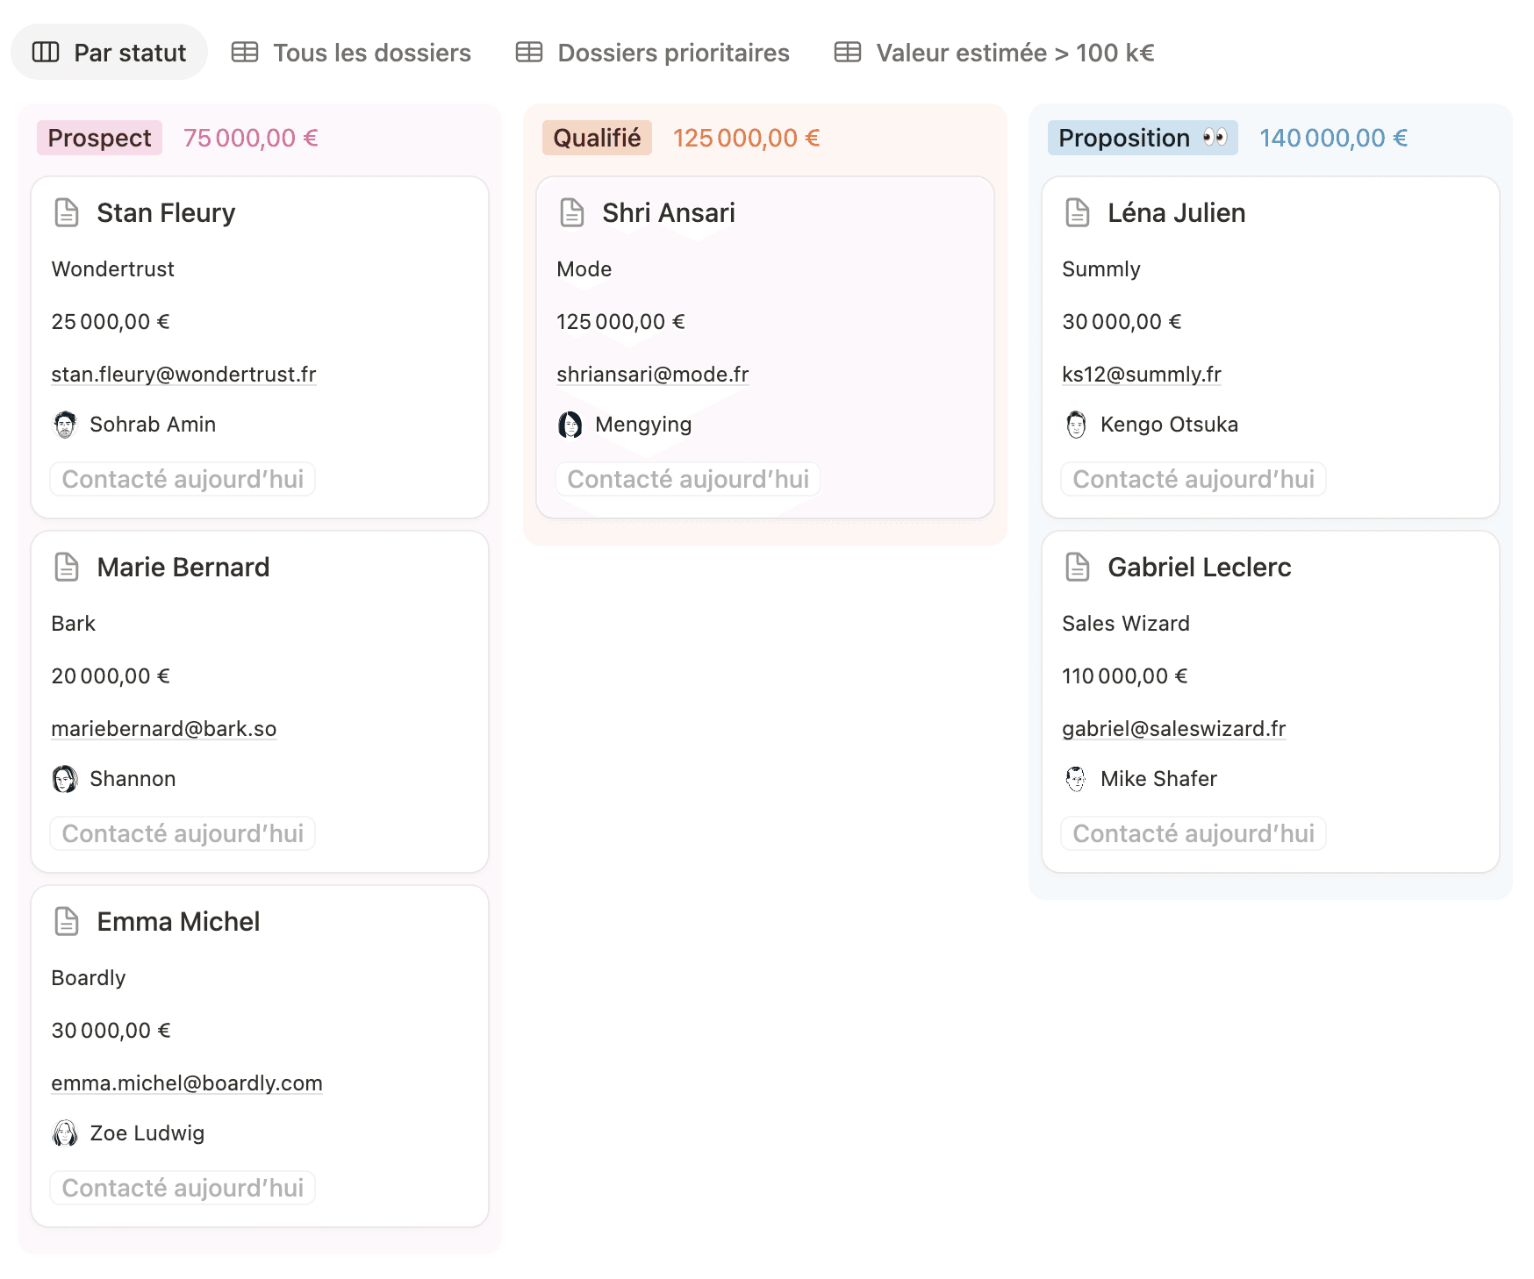1534x1279 pixels.
Task: Click the Proposition column header tag
Action: click(1142, 138)
